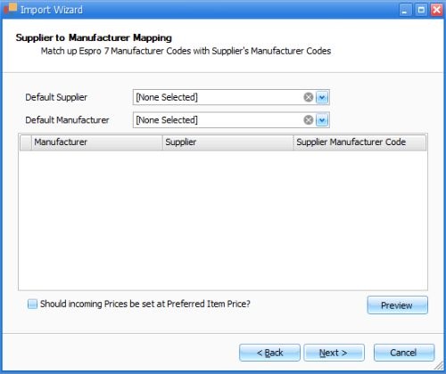Clear the Default Manufacturer selection with the X icon
Screen dimensions: 446x374
(309, 120)
